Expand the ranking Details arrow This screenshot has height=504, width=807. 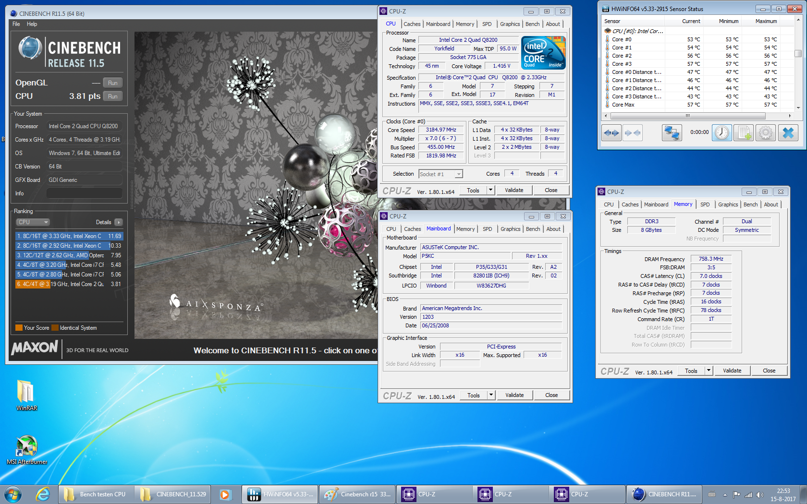pyautogui.click(x=119, y=222)
